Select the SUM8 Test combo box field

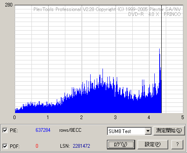[x=129, y=131]
